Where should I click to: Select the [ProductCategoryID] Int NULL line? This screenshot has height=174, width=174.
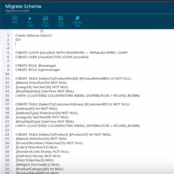39,169
